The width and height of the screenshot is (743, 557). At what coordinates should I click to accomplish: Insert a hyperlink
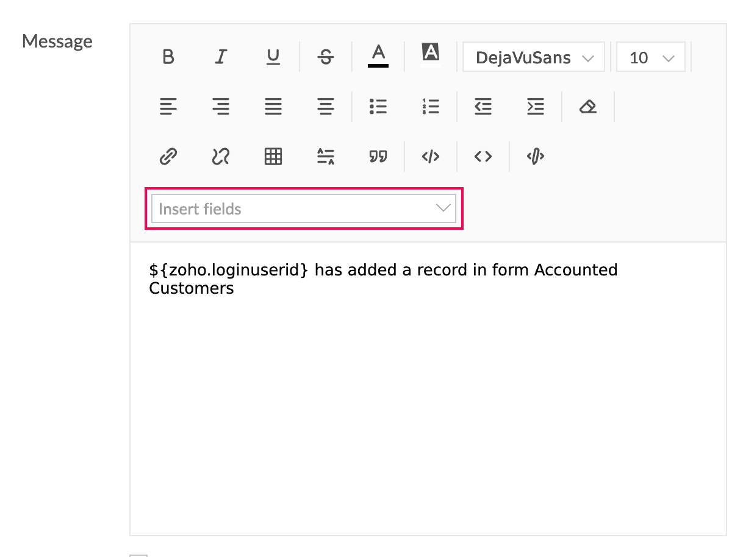(x=169, y=157)
